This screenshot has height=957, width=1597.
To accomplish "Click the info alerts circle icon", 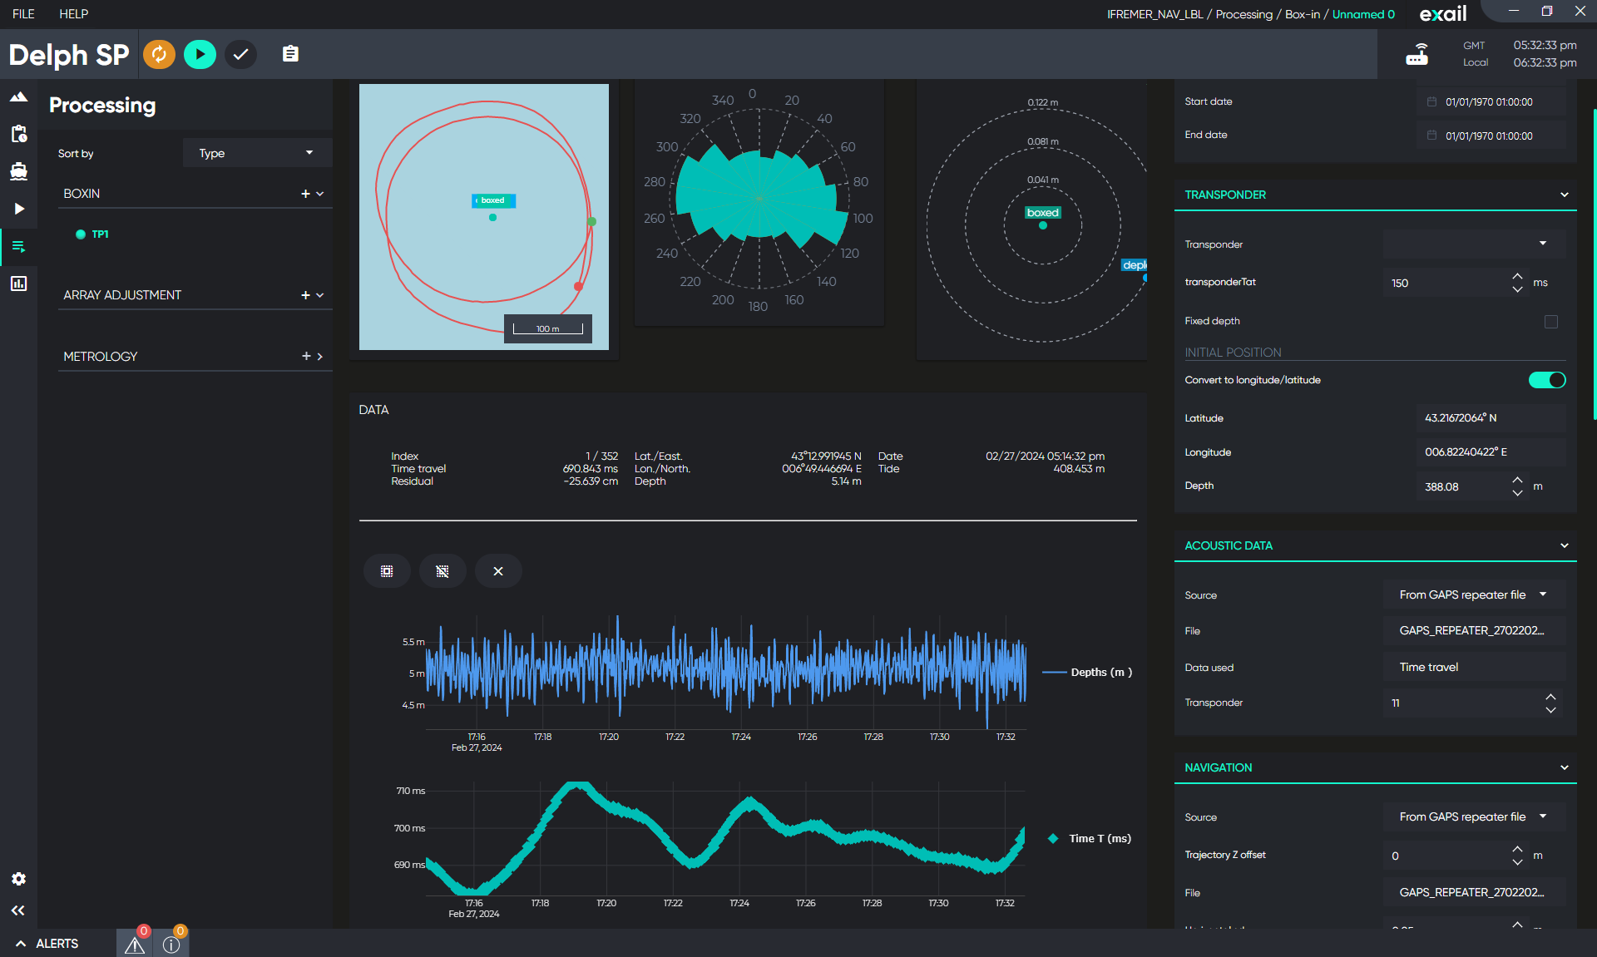I will point(171,945).
